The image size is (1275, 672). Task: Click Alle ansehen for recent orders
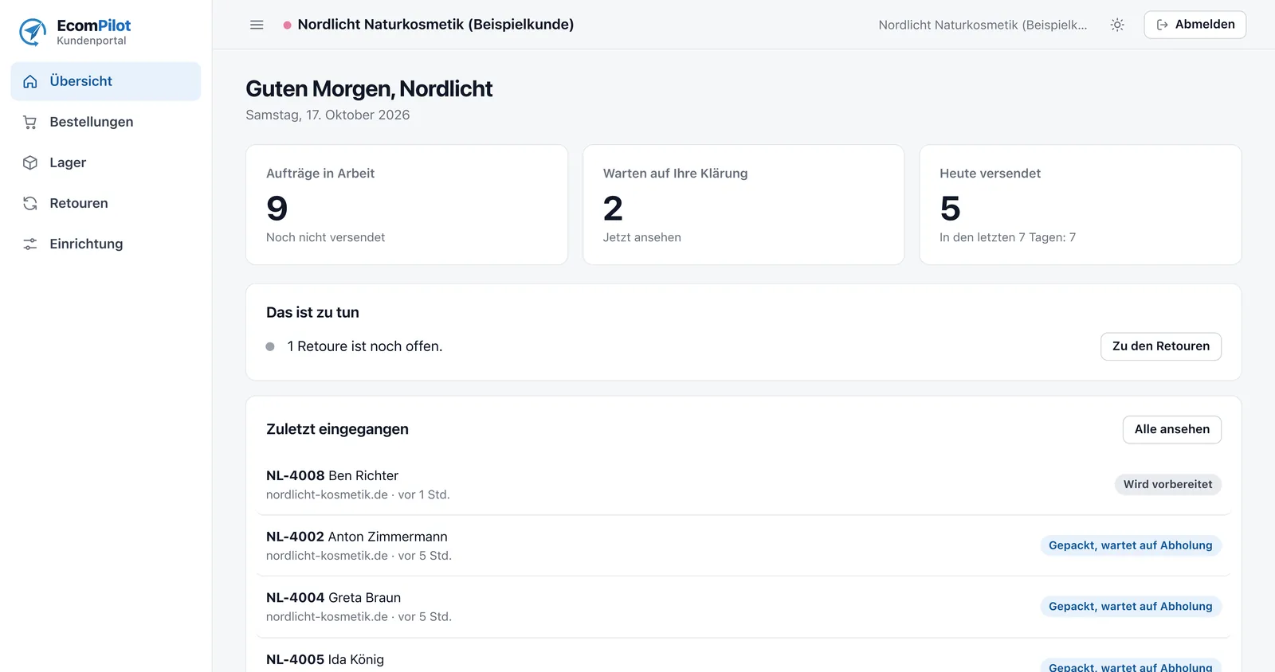coord(1171,429)
